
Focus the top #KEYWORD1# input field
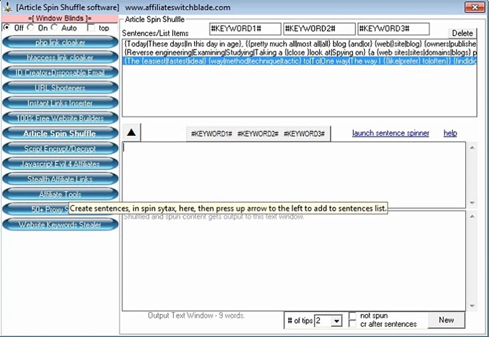point(245,29)
